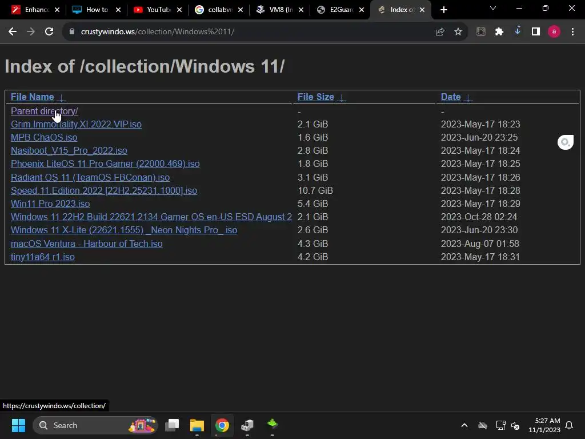Open clock and date flyout
The width and height of the screenshot is (585, 439).
click(x=544, y=425)
